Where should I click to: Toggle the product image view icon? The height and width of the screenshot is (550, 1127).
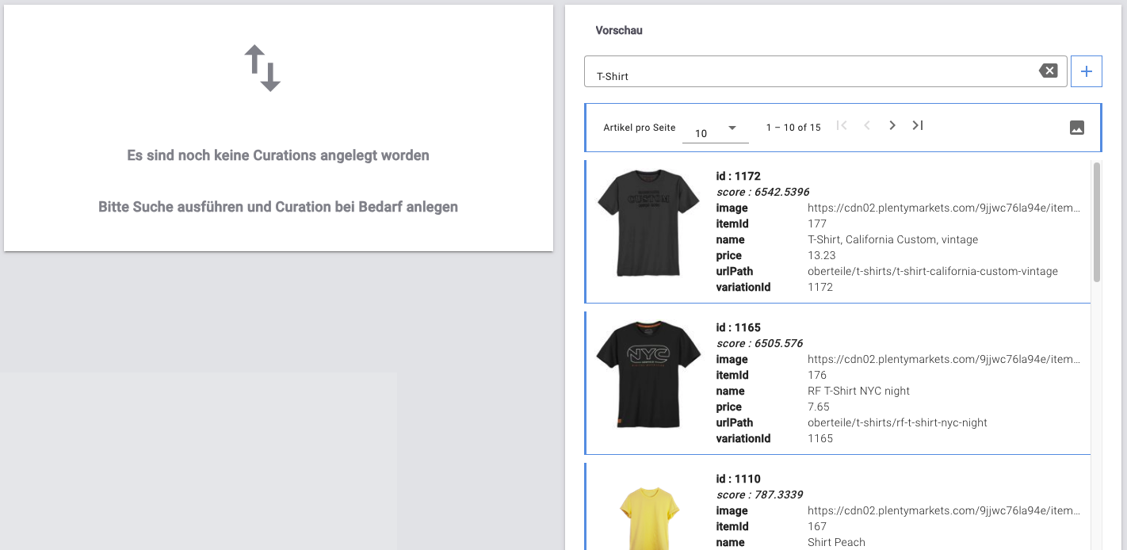[1077, 128]
